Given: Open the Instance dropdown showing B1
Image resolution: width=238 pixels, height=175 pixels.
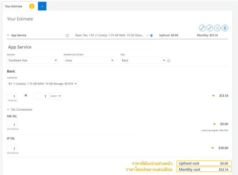Looking at the screenshot, I should (43, 84).
